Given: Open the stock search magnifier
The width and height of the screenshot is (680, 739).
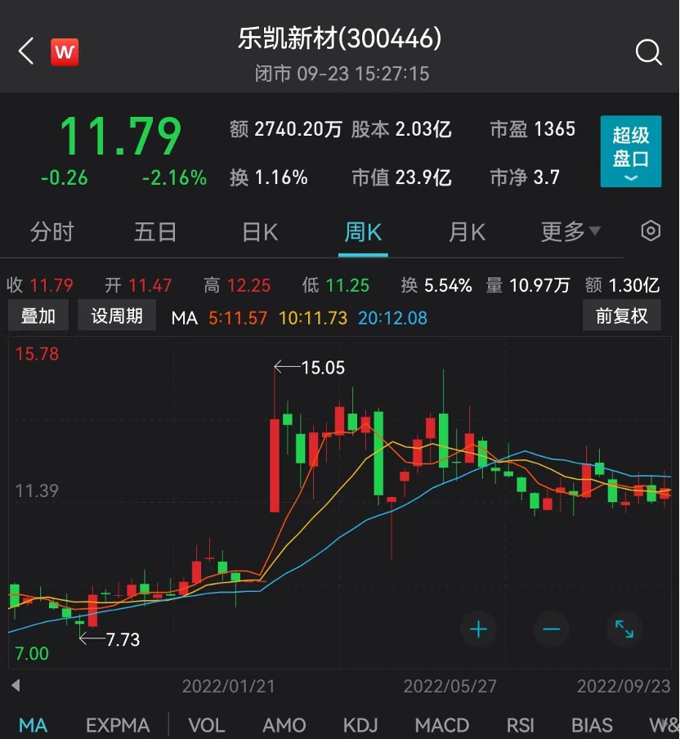Looking at the screenshot, I should (x=648, y=52).
